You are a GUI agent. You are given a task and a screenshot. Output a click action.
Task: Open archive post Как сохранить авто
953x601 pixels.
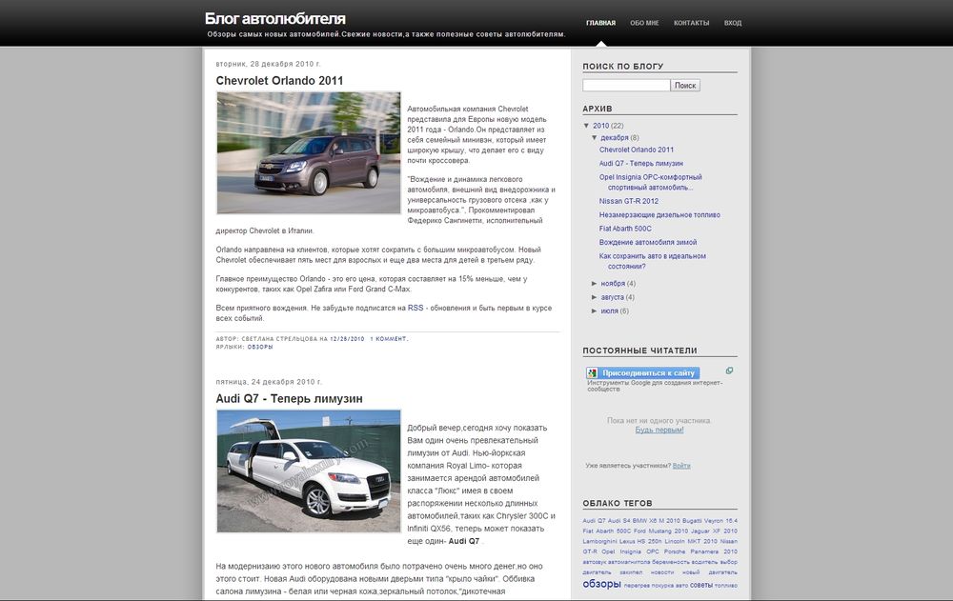point(652,261)
